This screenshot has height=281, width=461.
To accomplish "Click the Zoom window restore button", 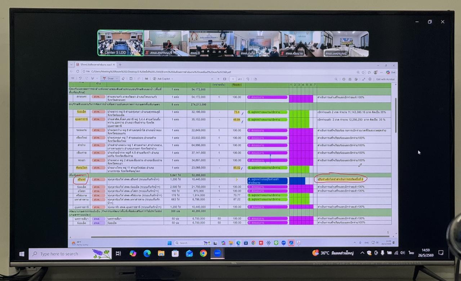I will [x=430, y=22].
